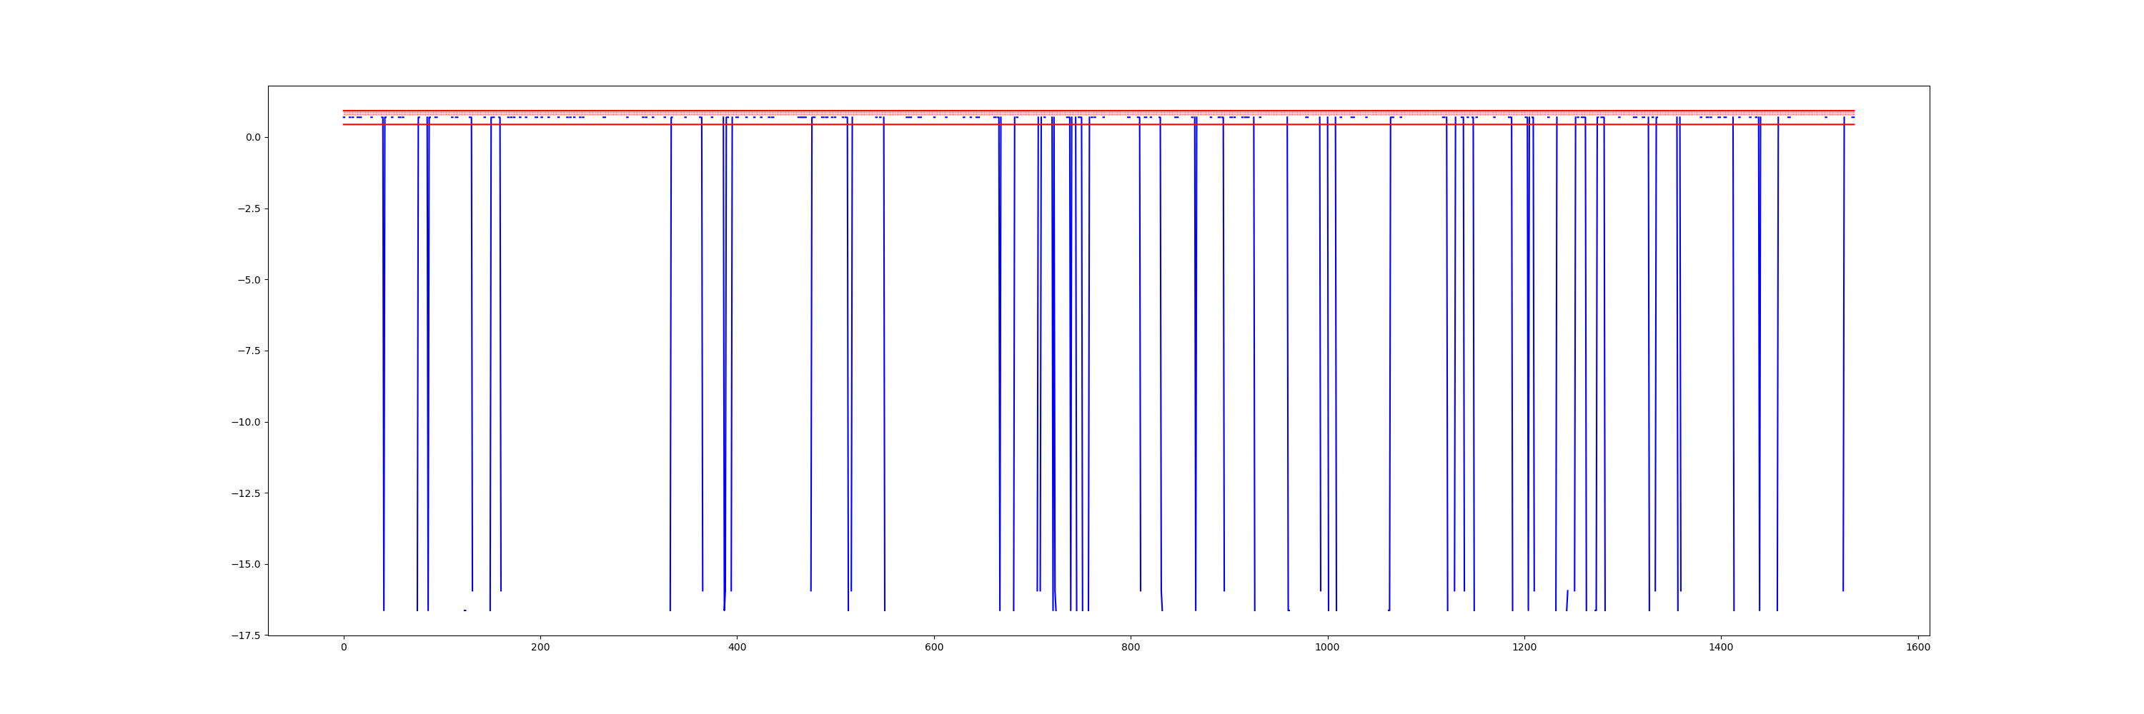Click the y-axis tick label −7.5
Image resolution: width=2144 pixels, height=714 pixels.
click(249, 351)
